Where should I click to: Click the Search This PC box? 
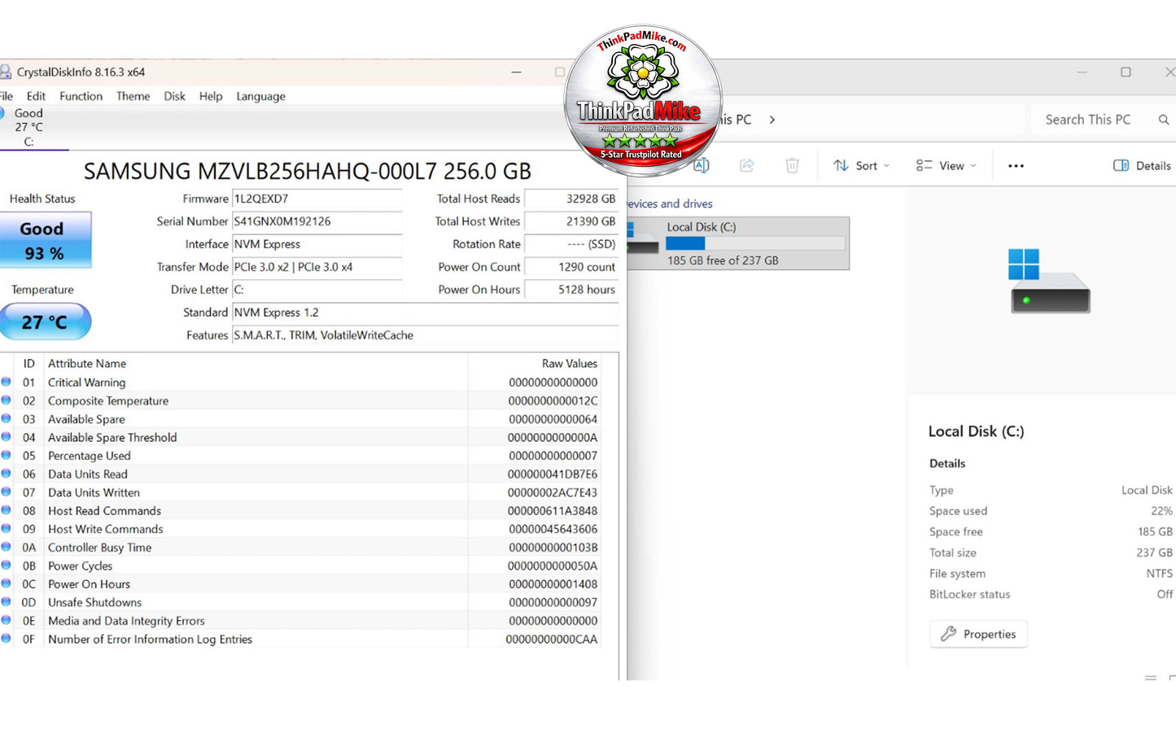[x=1102, y=120]
